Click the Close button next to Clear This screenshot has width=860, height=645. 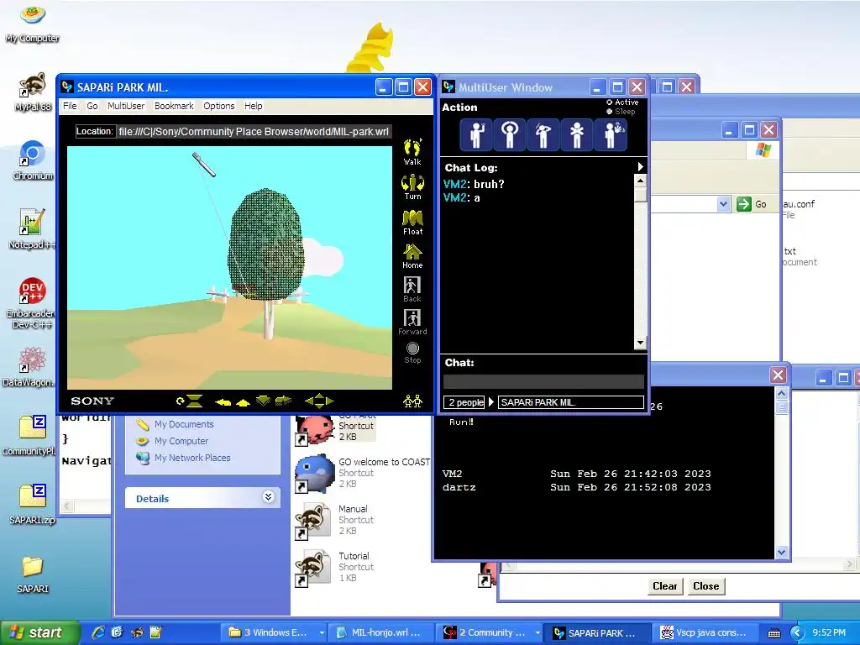coord(705,585)
